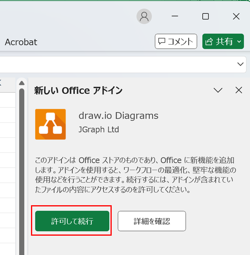Screen dimensions: 250x255
Task: Click 許可して続行 to allow the add-in
Action: coord(72,221)
